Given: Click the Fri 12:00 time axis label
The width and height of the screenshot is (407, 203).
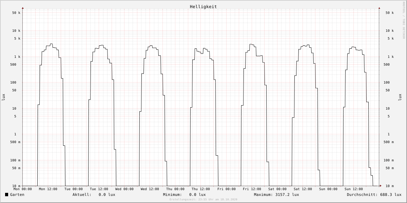Looking at the screenshot, I should pos(252,189).
